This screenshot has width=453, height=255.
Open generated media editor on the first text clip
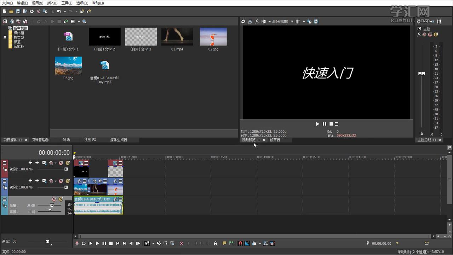81,163
